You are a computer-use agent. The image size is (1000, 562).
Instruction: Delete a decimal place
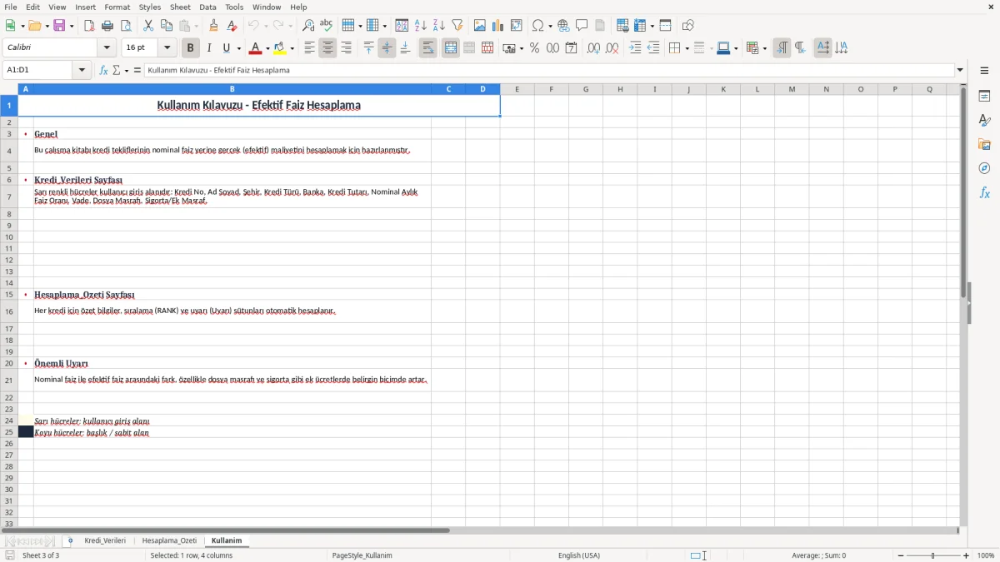point(612,48)
